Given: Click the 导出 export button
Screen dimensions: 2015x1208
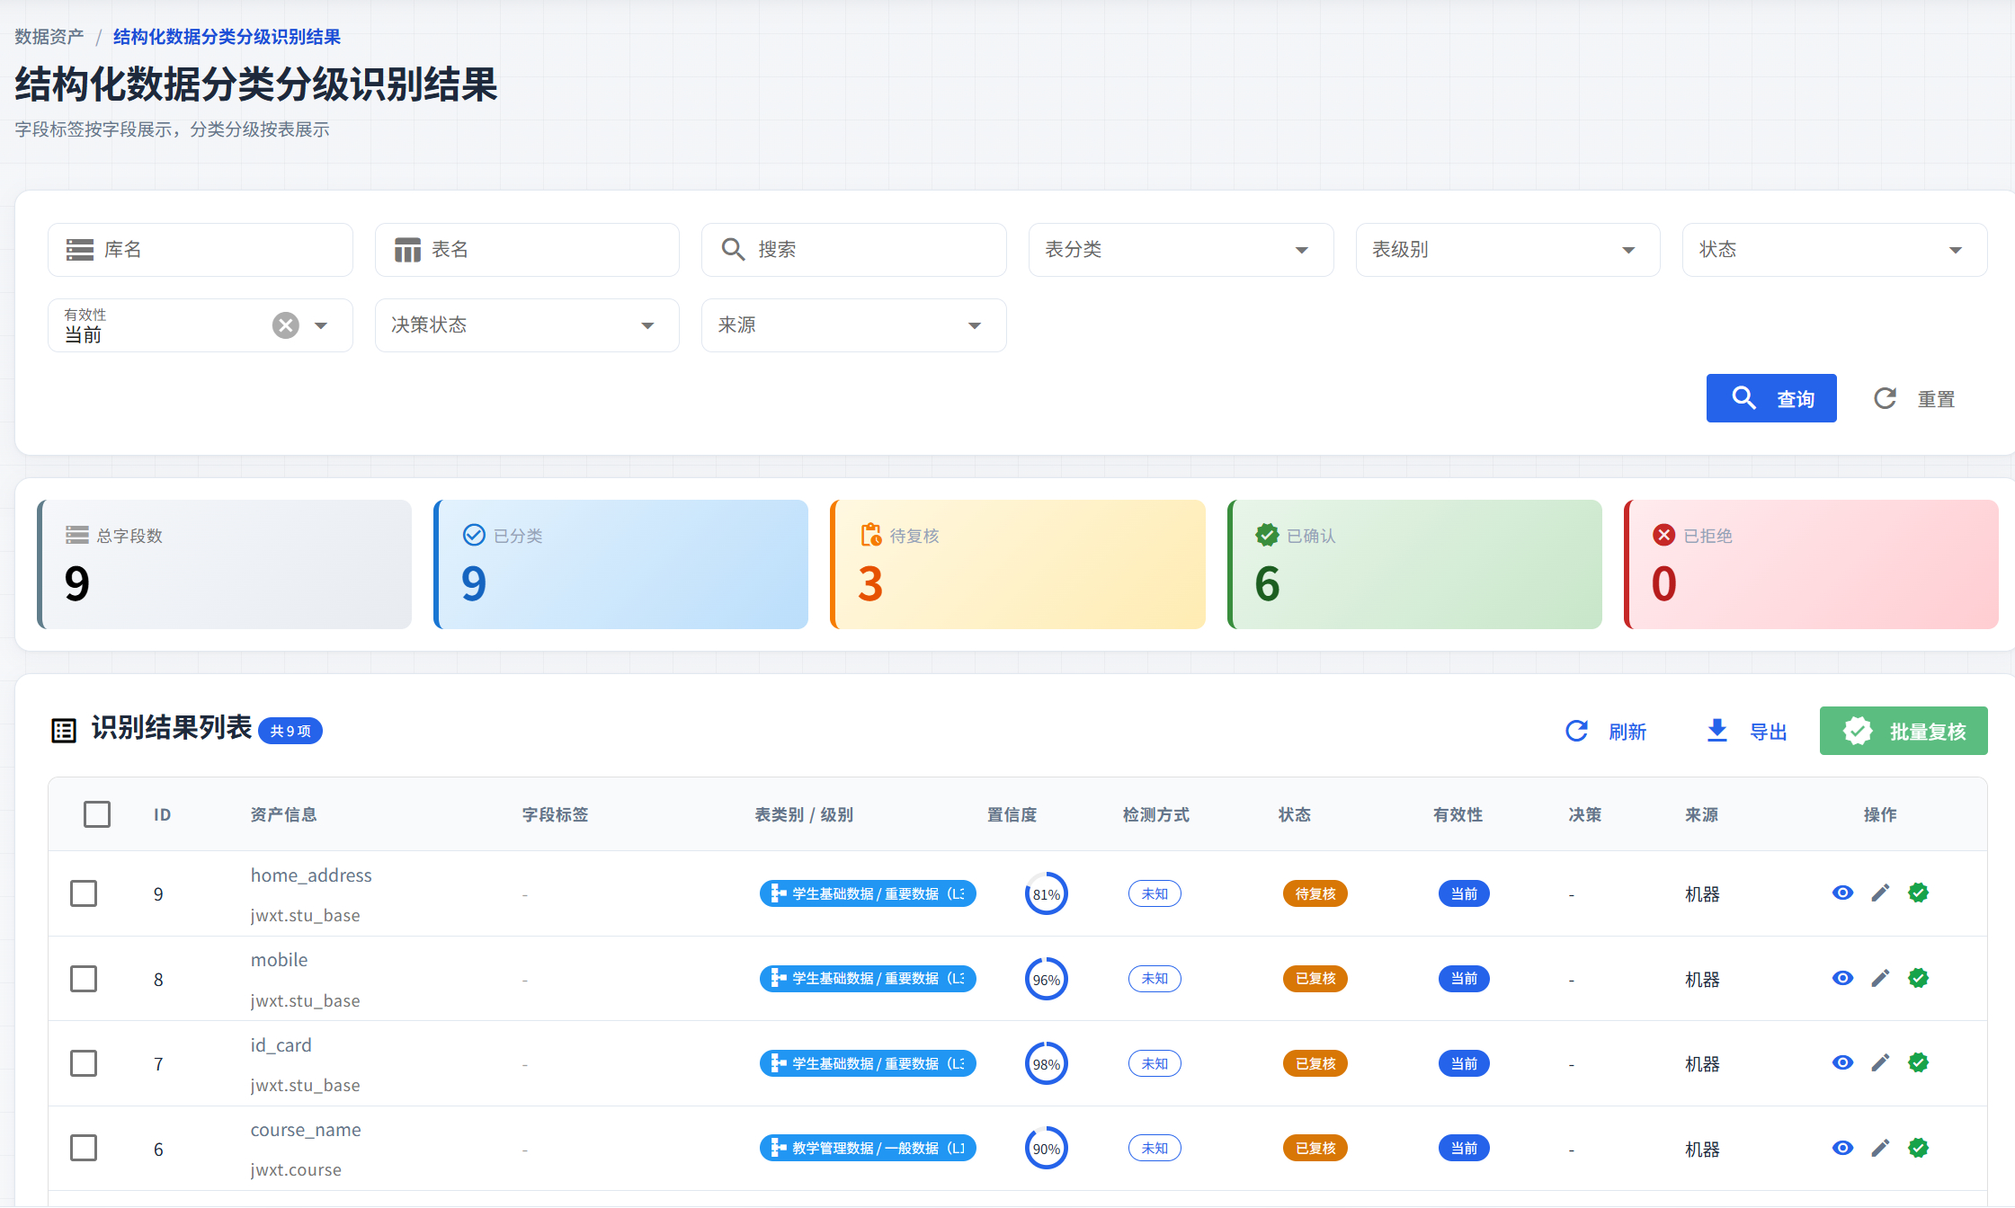Looking at the screenshot, I should (1746, 731).
